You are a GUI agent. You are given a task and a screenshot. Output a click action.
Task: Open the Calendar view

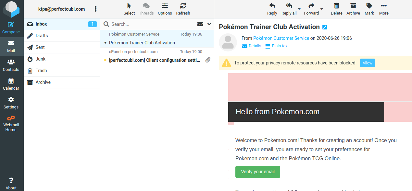[11, 84]
